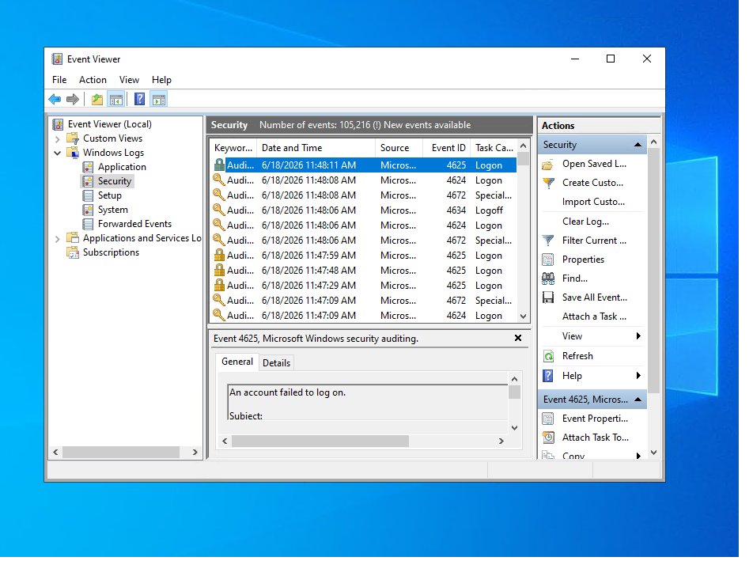Click the Application log icon in tree

pyautogui.click(x=88, y=167)
